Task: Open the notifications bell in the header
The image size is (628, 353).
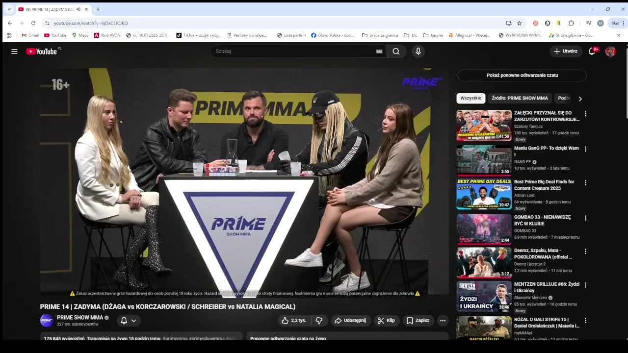Action: click(592, 51)
